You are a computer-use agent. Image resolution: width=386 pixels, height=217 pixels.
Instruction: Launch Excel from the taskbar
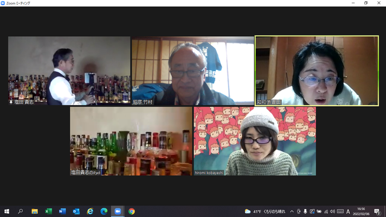click(48, 212)
